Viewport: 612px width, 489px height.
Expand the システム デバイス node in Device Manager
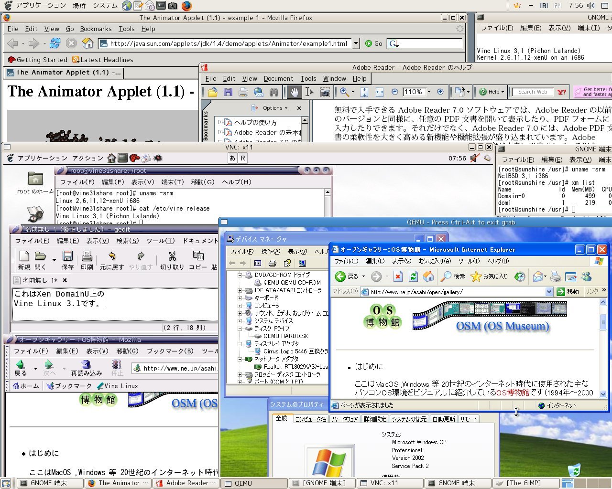tap(240, 320)
